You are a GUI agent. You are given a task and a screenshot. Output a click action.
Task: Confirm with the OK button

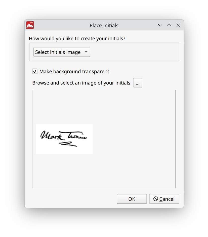[132, 199]
